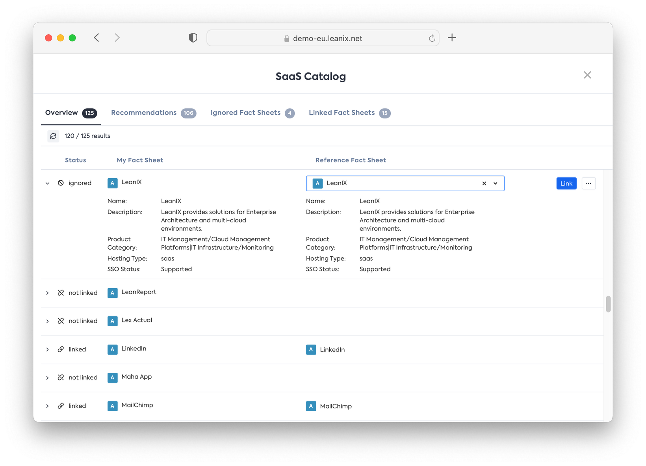Click the 125 badge on Overview tab
The image size is (646, 466).
pos(89,113)
